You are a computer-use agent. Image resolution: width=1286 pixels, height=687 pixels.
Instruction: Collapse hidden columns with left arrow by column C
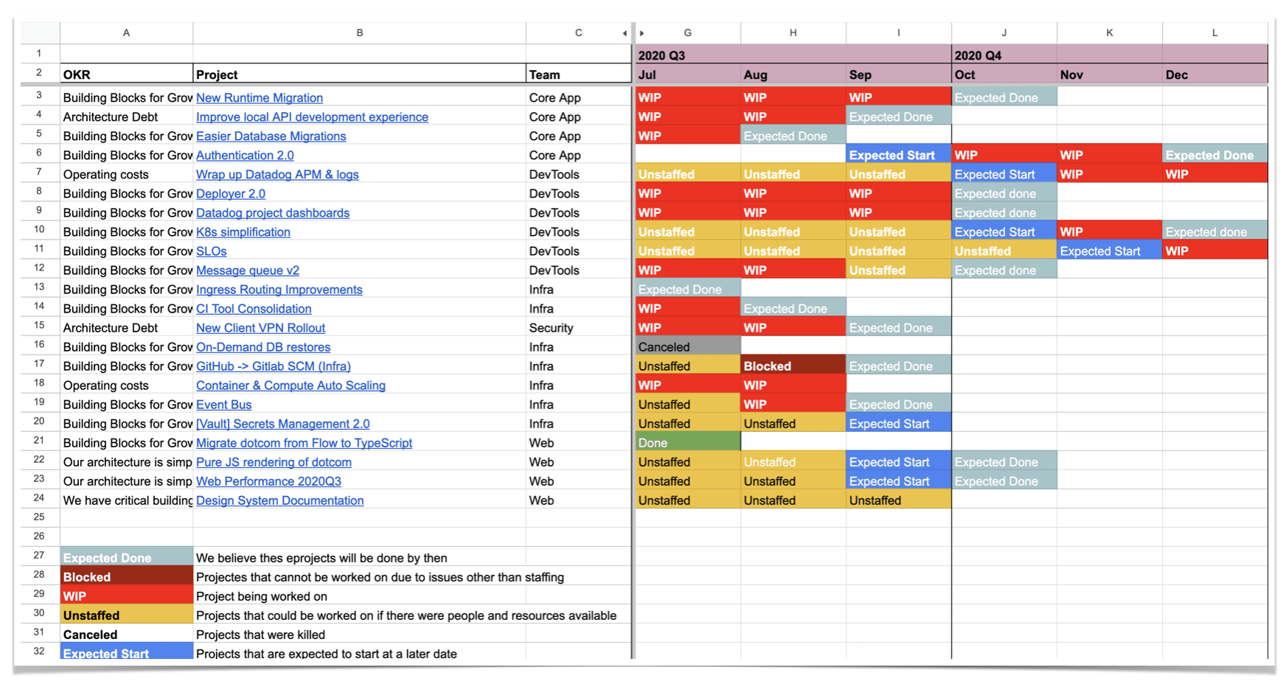point(625,33)
